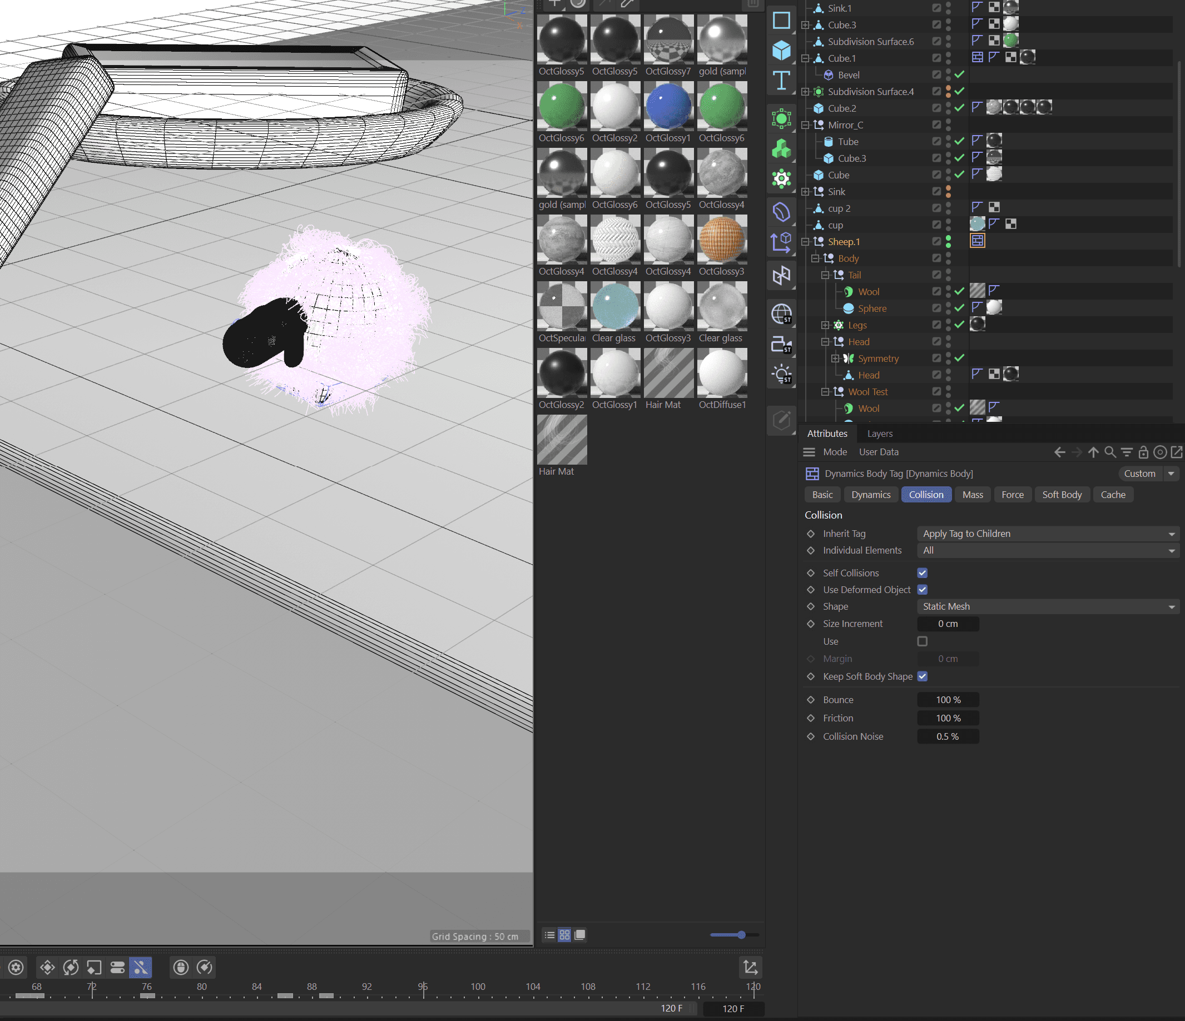Click the Mode menu in Attributes
Screen dimensions: 1185x1021
point(835,452)
